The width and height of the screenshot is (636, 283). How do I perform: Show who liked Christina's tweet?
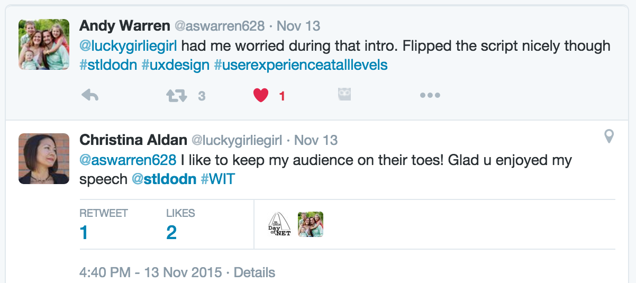171,232
